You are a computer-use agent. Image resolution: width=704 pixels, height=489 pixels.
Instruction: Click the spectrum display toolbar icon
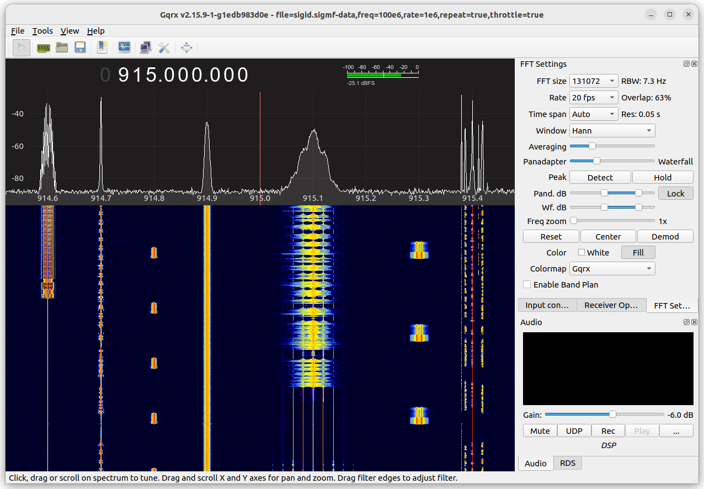click(124, 47)
